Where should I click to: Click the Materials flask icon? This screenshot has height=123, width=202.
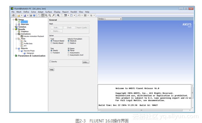pyautogui.click(x=19, y=24)
